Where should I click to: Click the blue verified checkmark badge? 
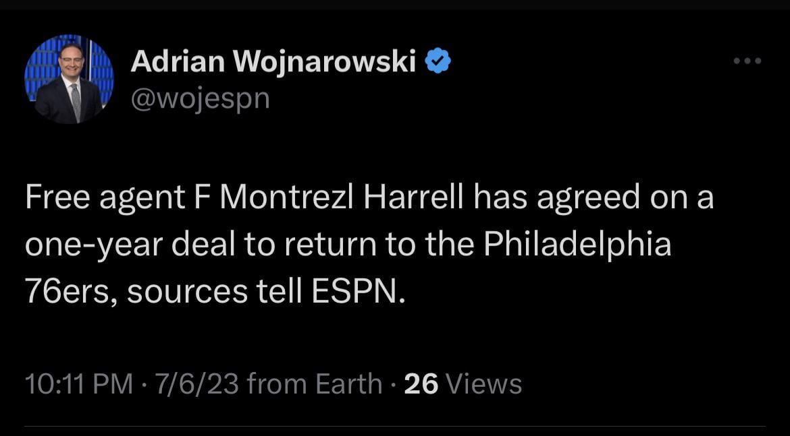[438, 62]
